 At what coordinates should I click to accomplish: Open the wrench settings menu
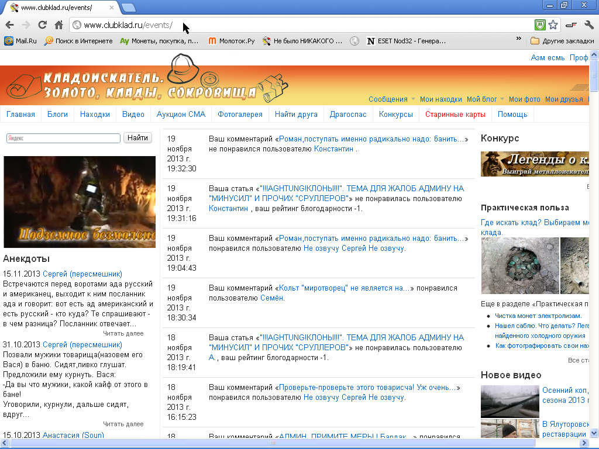pos(588,25)
